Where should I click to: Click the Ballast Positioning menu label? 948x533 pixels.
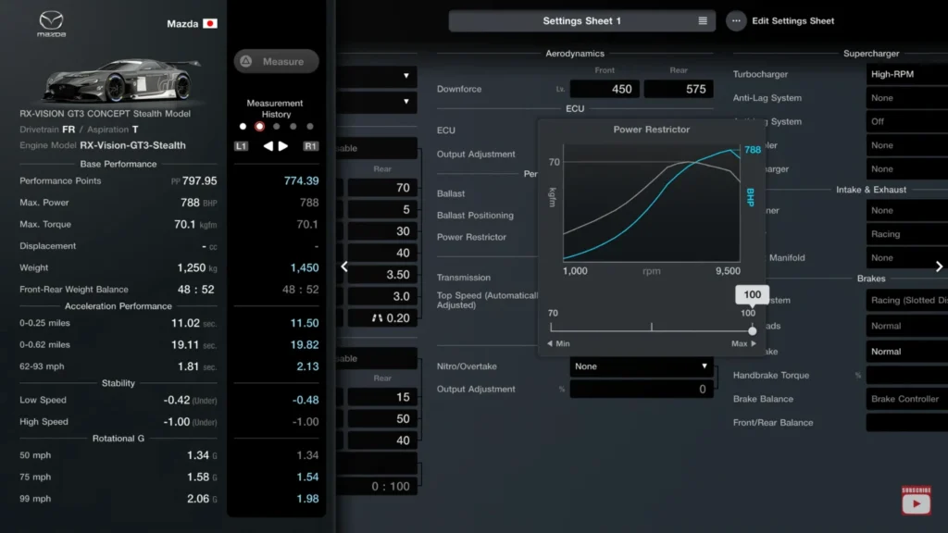(475, 215)
